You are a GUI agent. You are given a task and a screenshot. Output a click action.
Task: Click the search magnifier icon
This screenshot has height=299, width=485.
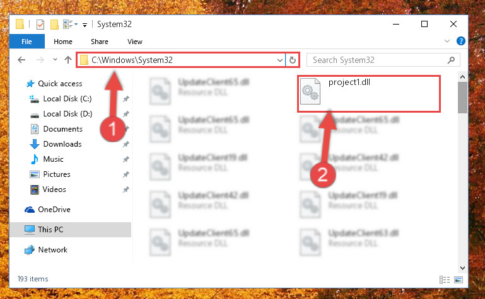[x=452, y=60]
